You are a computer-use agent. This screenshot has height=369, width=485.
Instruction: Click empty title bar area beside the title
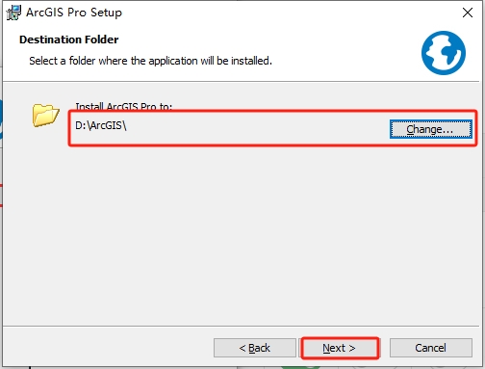click(x=289, y=13)
